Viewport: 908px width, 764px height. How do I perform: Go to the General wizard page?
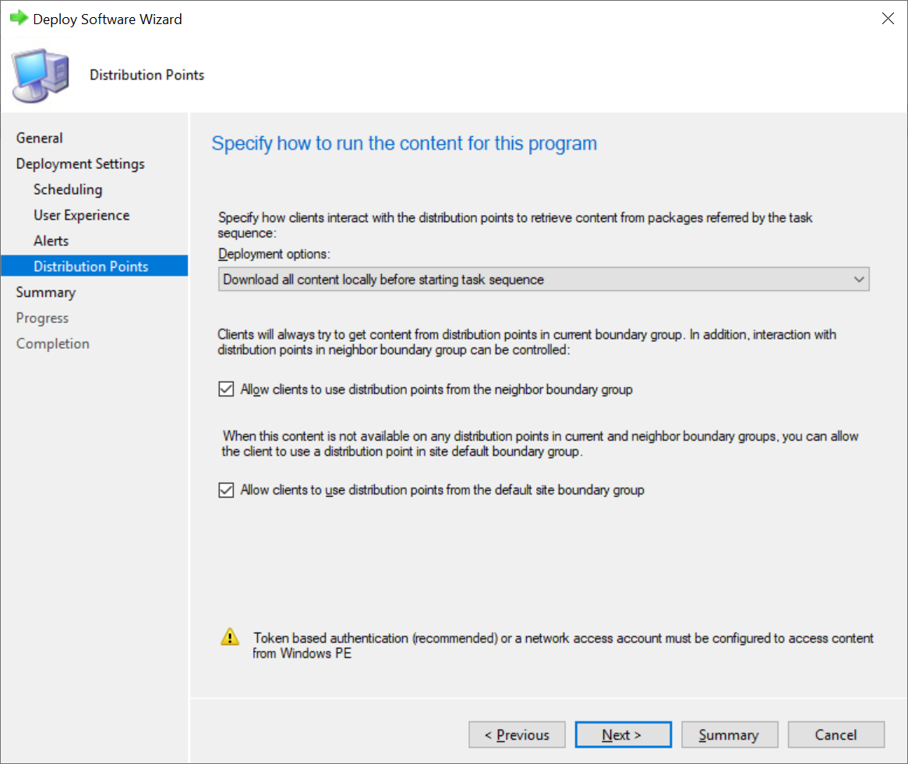point(40,138)
